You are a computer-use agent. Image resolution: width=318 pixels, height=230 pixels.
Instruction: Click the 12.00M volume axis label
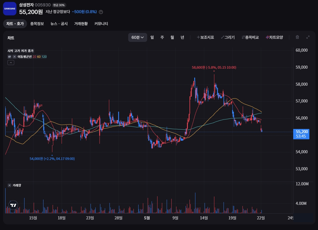click(x=302, y=184)
